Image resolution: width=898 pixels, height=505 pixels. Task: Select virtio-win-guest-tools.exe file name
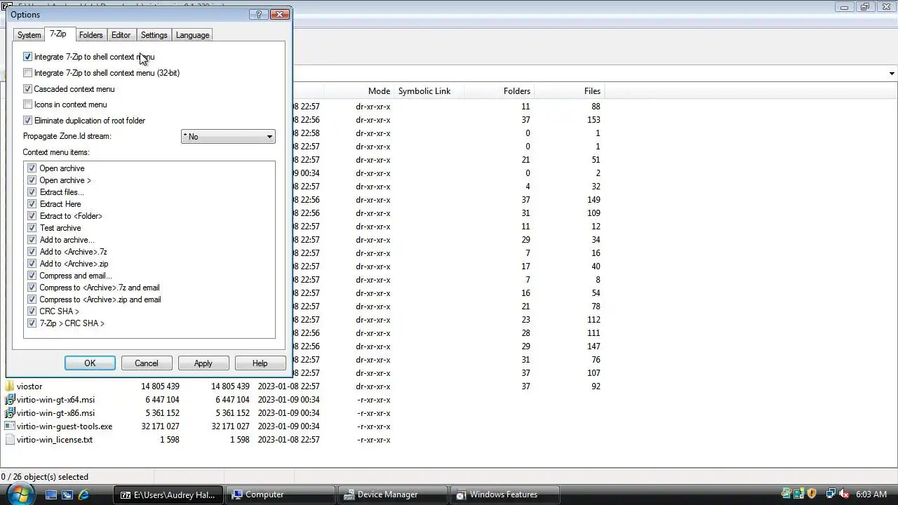click(65, 426)
